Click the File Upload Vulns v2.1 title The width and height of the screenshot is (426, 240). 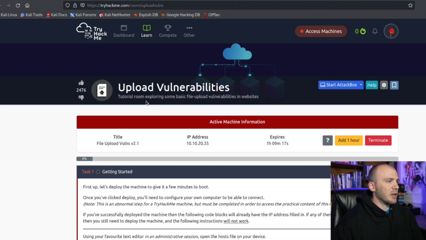pyautogui.click(x=118, y=143)
